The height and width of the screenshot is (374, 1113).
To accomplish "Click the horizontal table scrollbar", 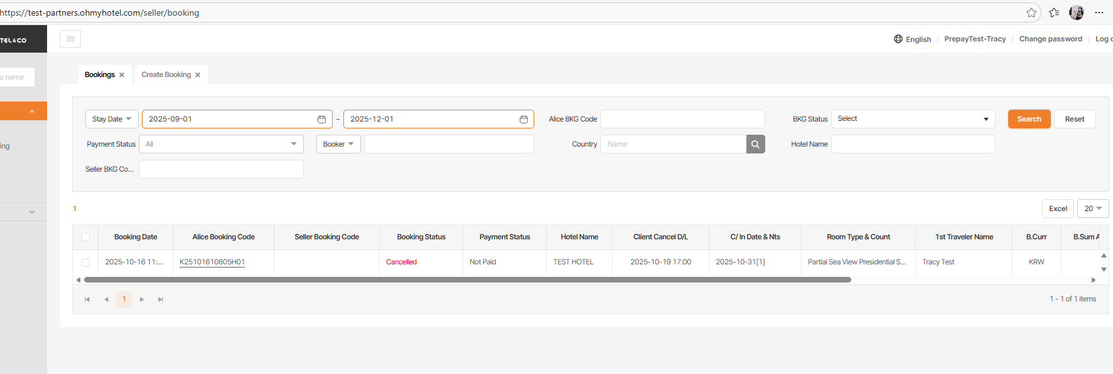I will 467,280.
